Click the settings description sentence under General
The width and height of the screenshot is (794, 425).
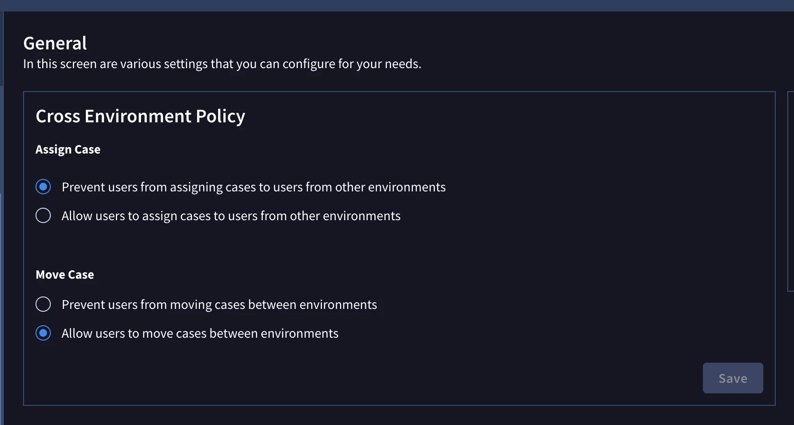coord(222,64)
